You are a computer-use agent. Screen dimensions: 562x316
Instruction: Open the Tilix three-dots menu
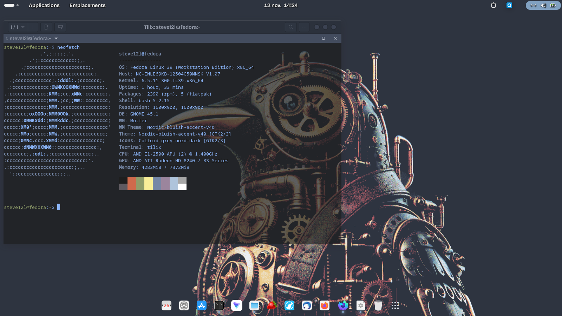[304, 27]
